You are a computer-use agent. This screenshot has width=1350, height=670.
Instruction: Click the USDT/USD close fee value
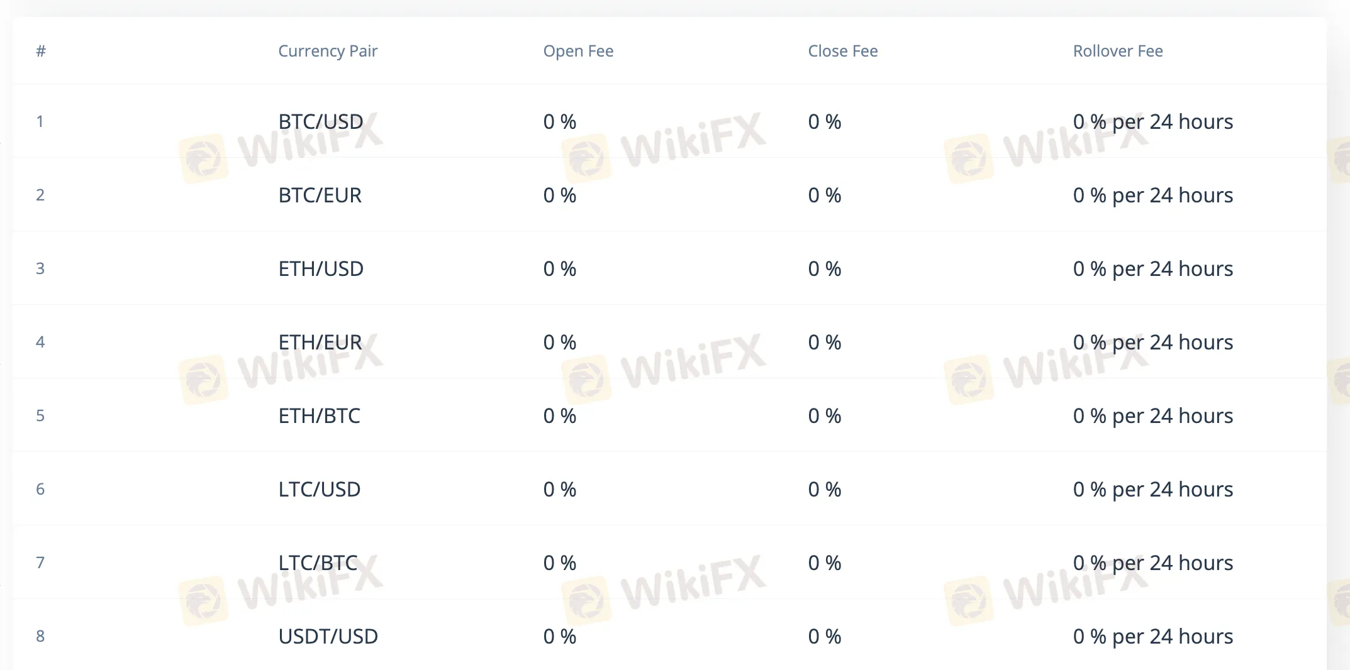click(x=825, y=636)
